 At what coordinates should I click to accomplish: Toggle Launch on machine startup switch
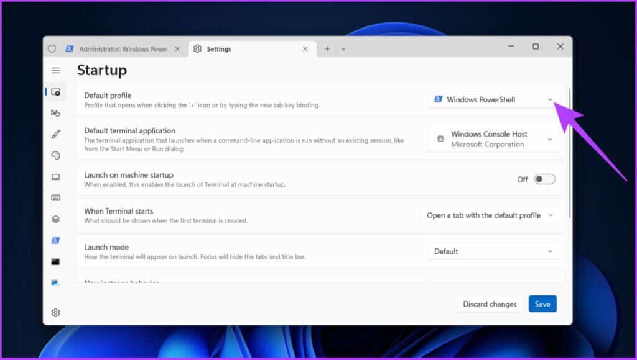click(x=544, y=179)
